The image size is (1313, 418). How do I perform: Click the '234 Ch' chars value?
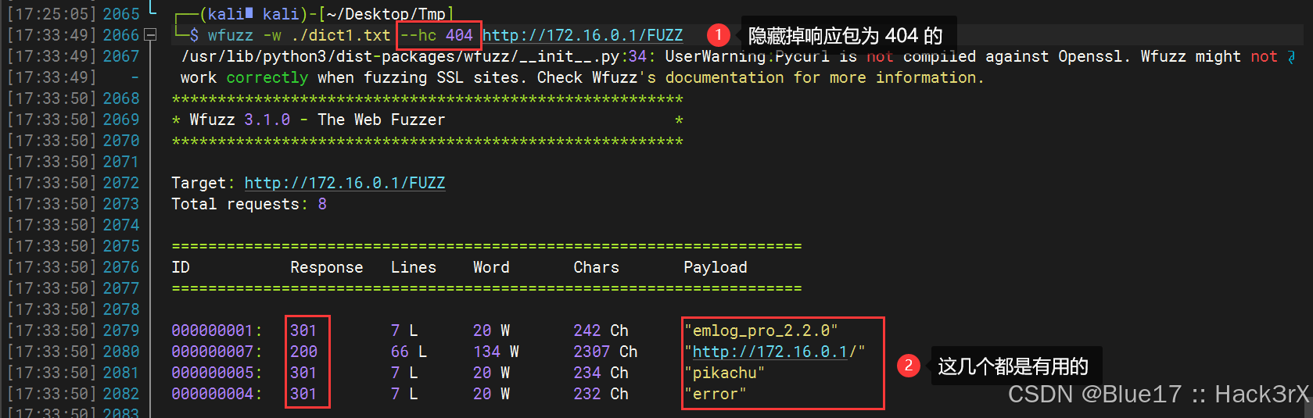(601, 373)
